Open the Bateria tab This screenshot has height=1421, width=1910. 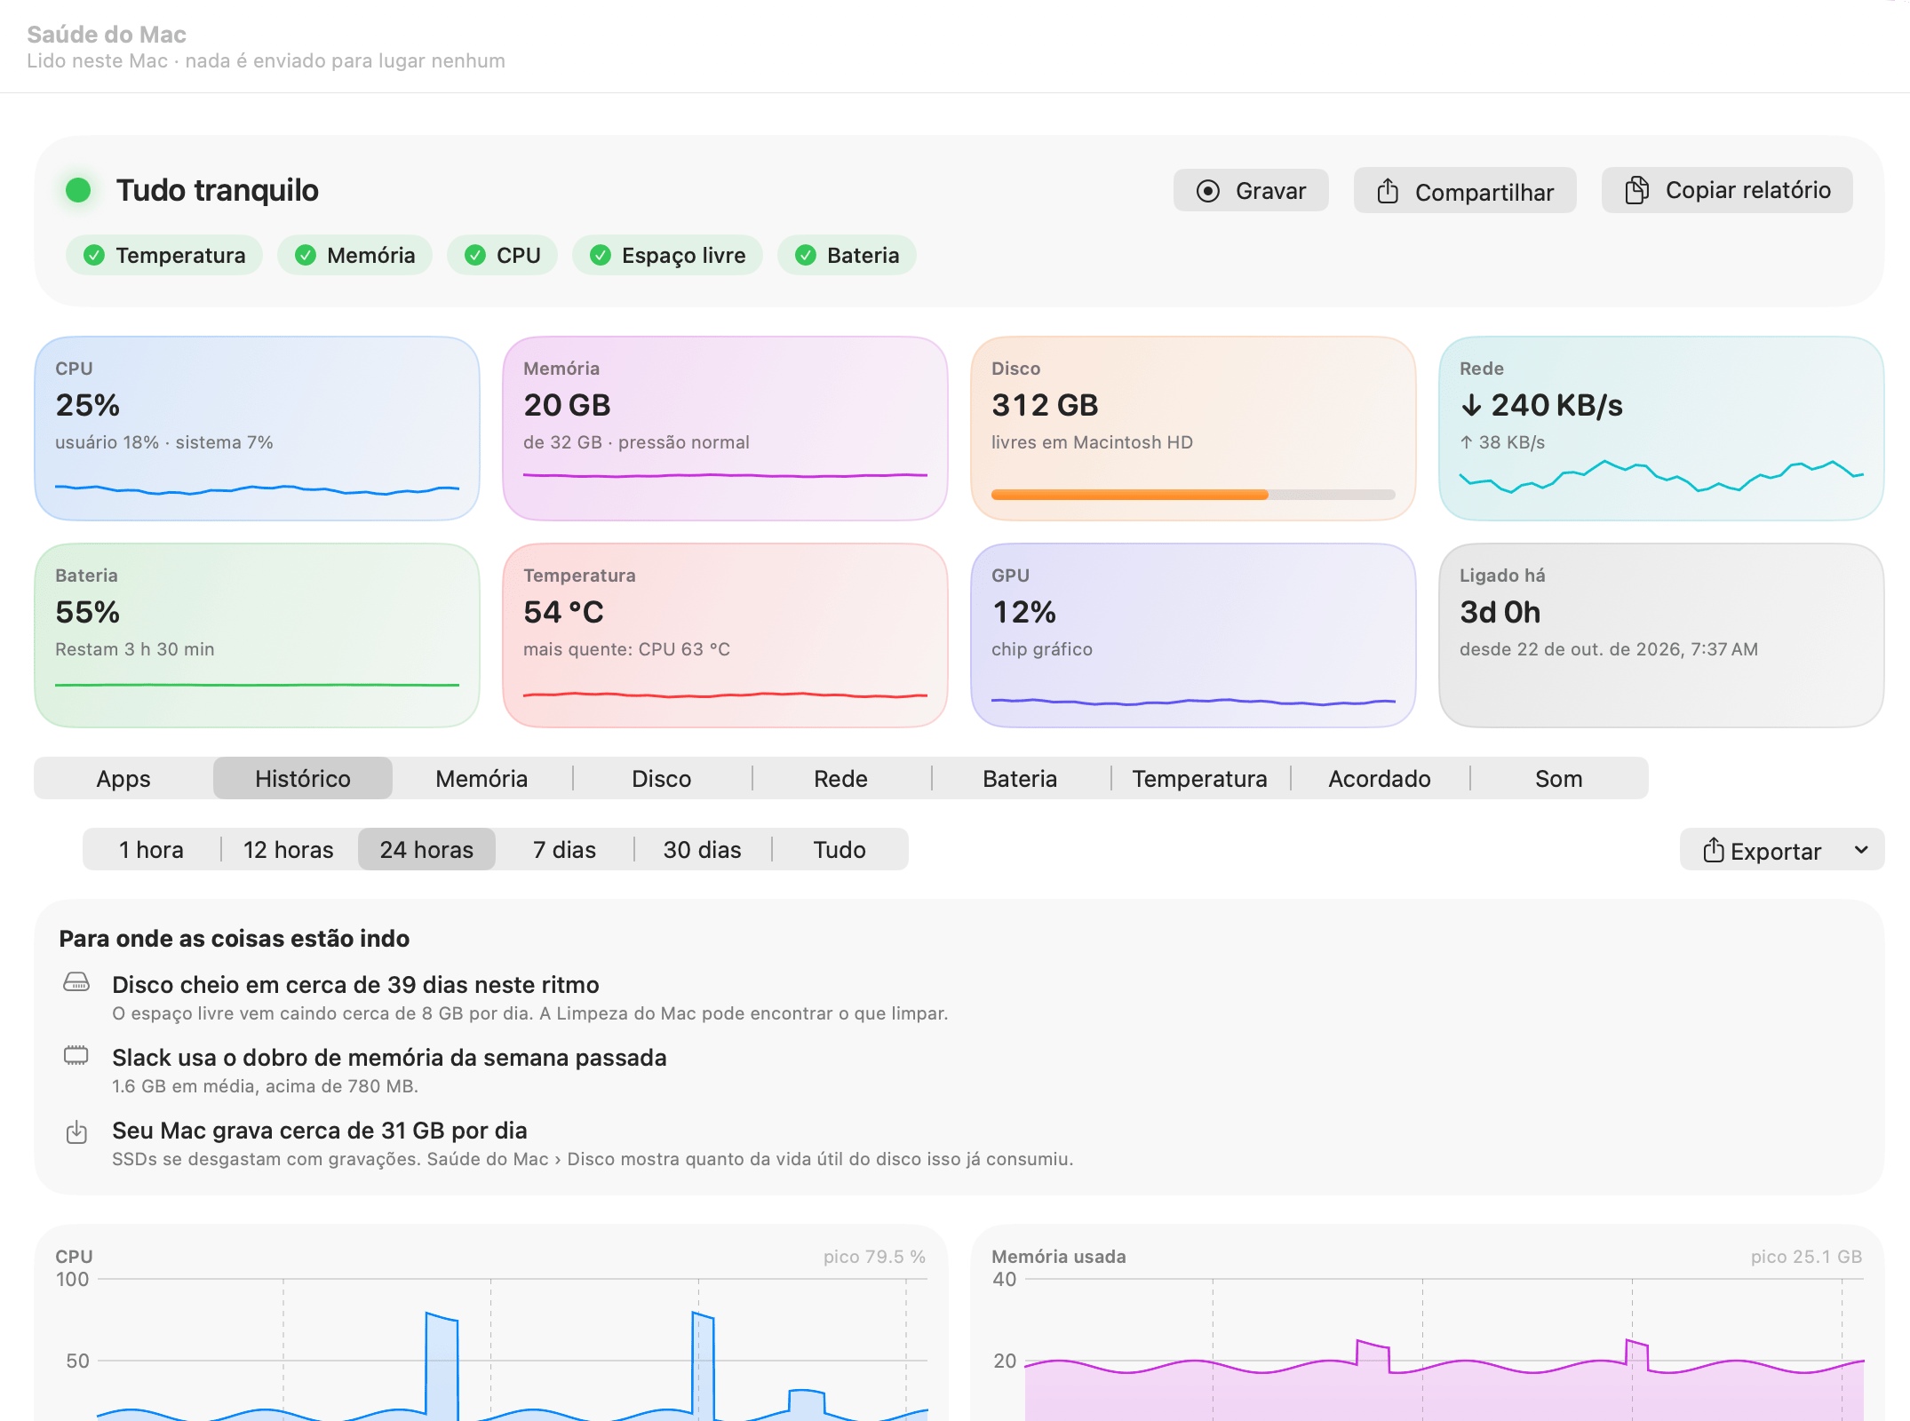1020,779
